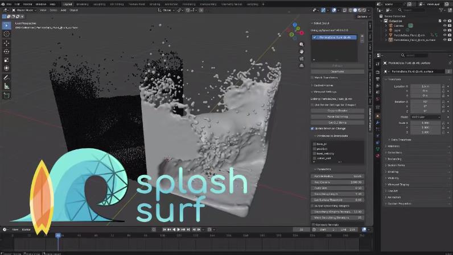Open the Modifiers wrench properties tab

pyautogui.click(x=378, y=122)
